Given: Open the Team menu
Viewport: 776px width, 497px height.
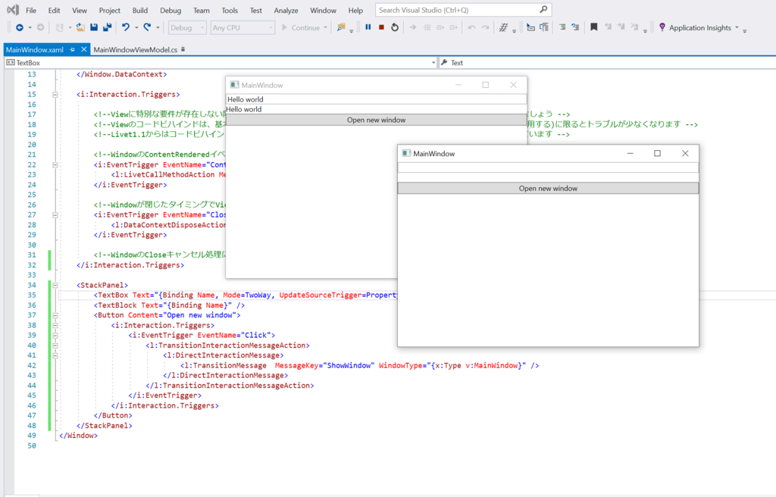Looking at the screenshot, I should pos(202,11).
